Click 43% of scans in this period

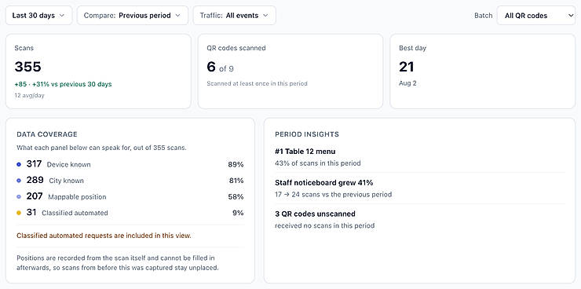[x=317, y=163]
